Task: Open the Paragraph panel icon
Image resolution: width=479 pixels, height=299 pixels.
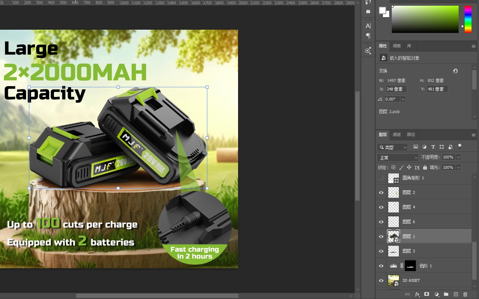Action: [x=368, y=36]
